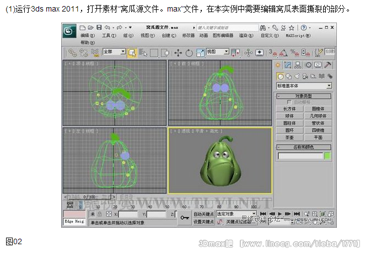Click the 0/100 time slider
The height and width of the screenshot is (253, 376).
coord(90,197)
